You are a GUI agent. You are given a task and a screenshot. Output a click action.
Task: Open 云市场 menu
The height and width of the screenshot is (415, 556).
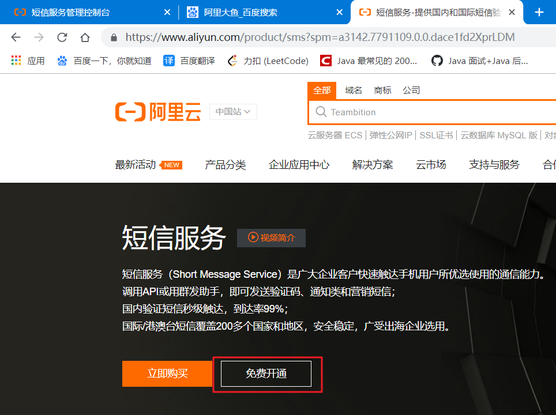tap(431, 164)
